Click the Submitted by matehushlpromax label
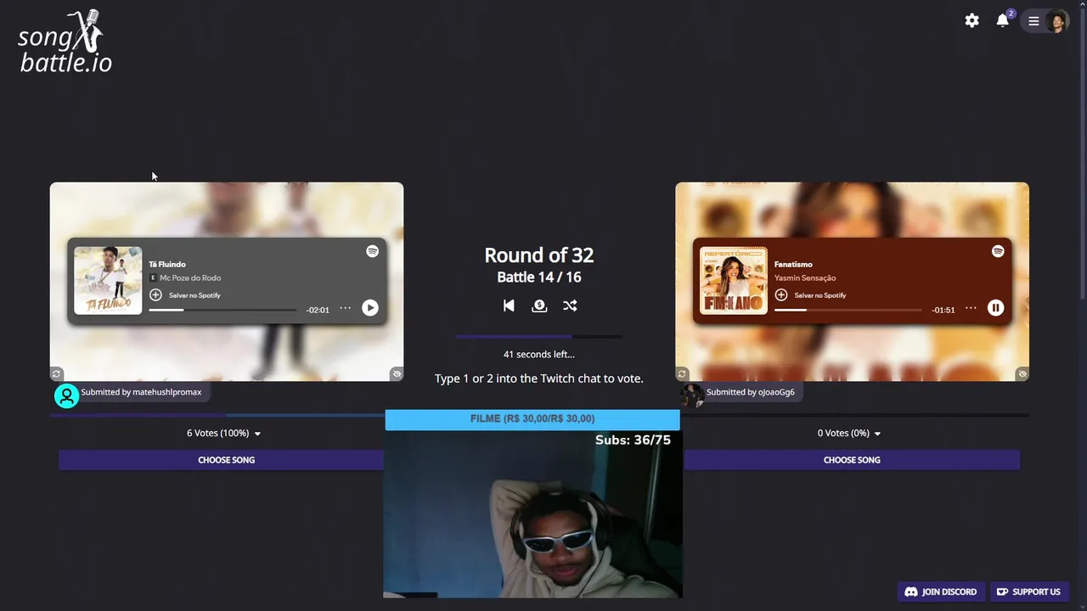The height and width of the screenshot is (611, 1087). [x=141, y=392]
